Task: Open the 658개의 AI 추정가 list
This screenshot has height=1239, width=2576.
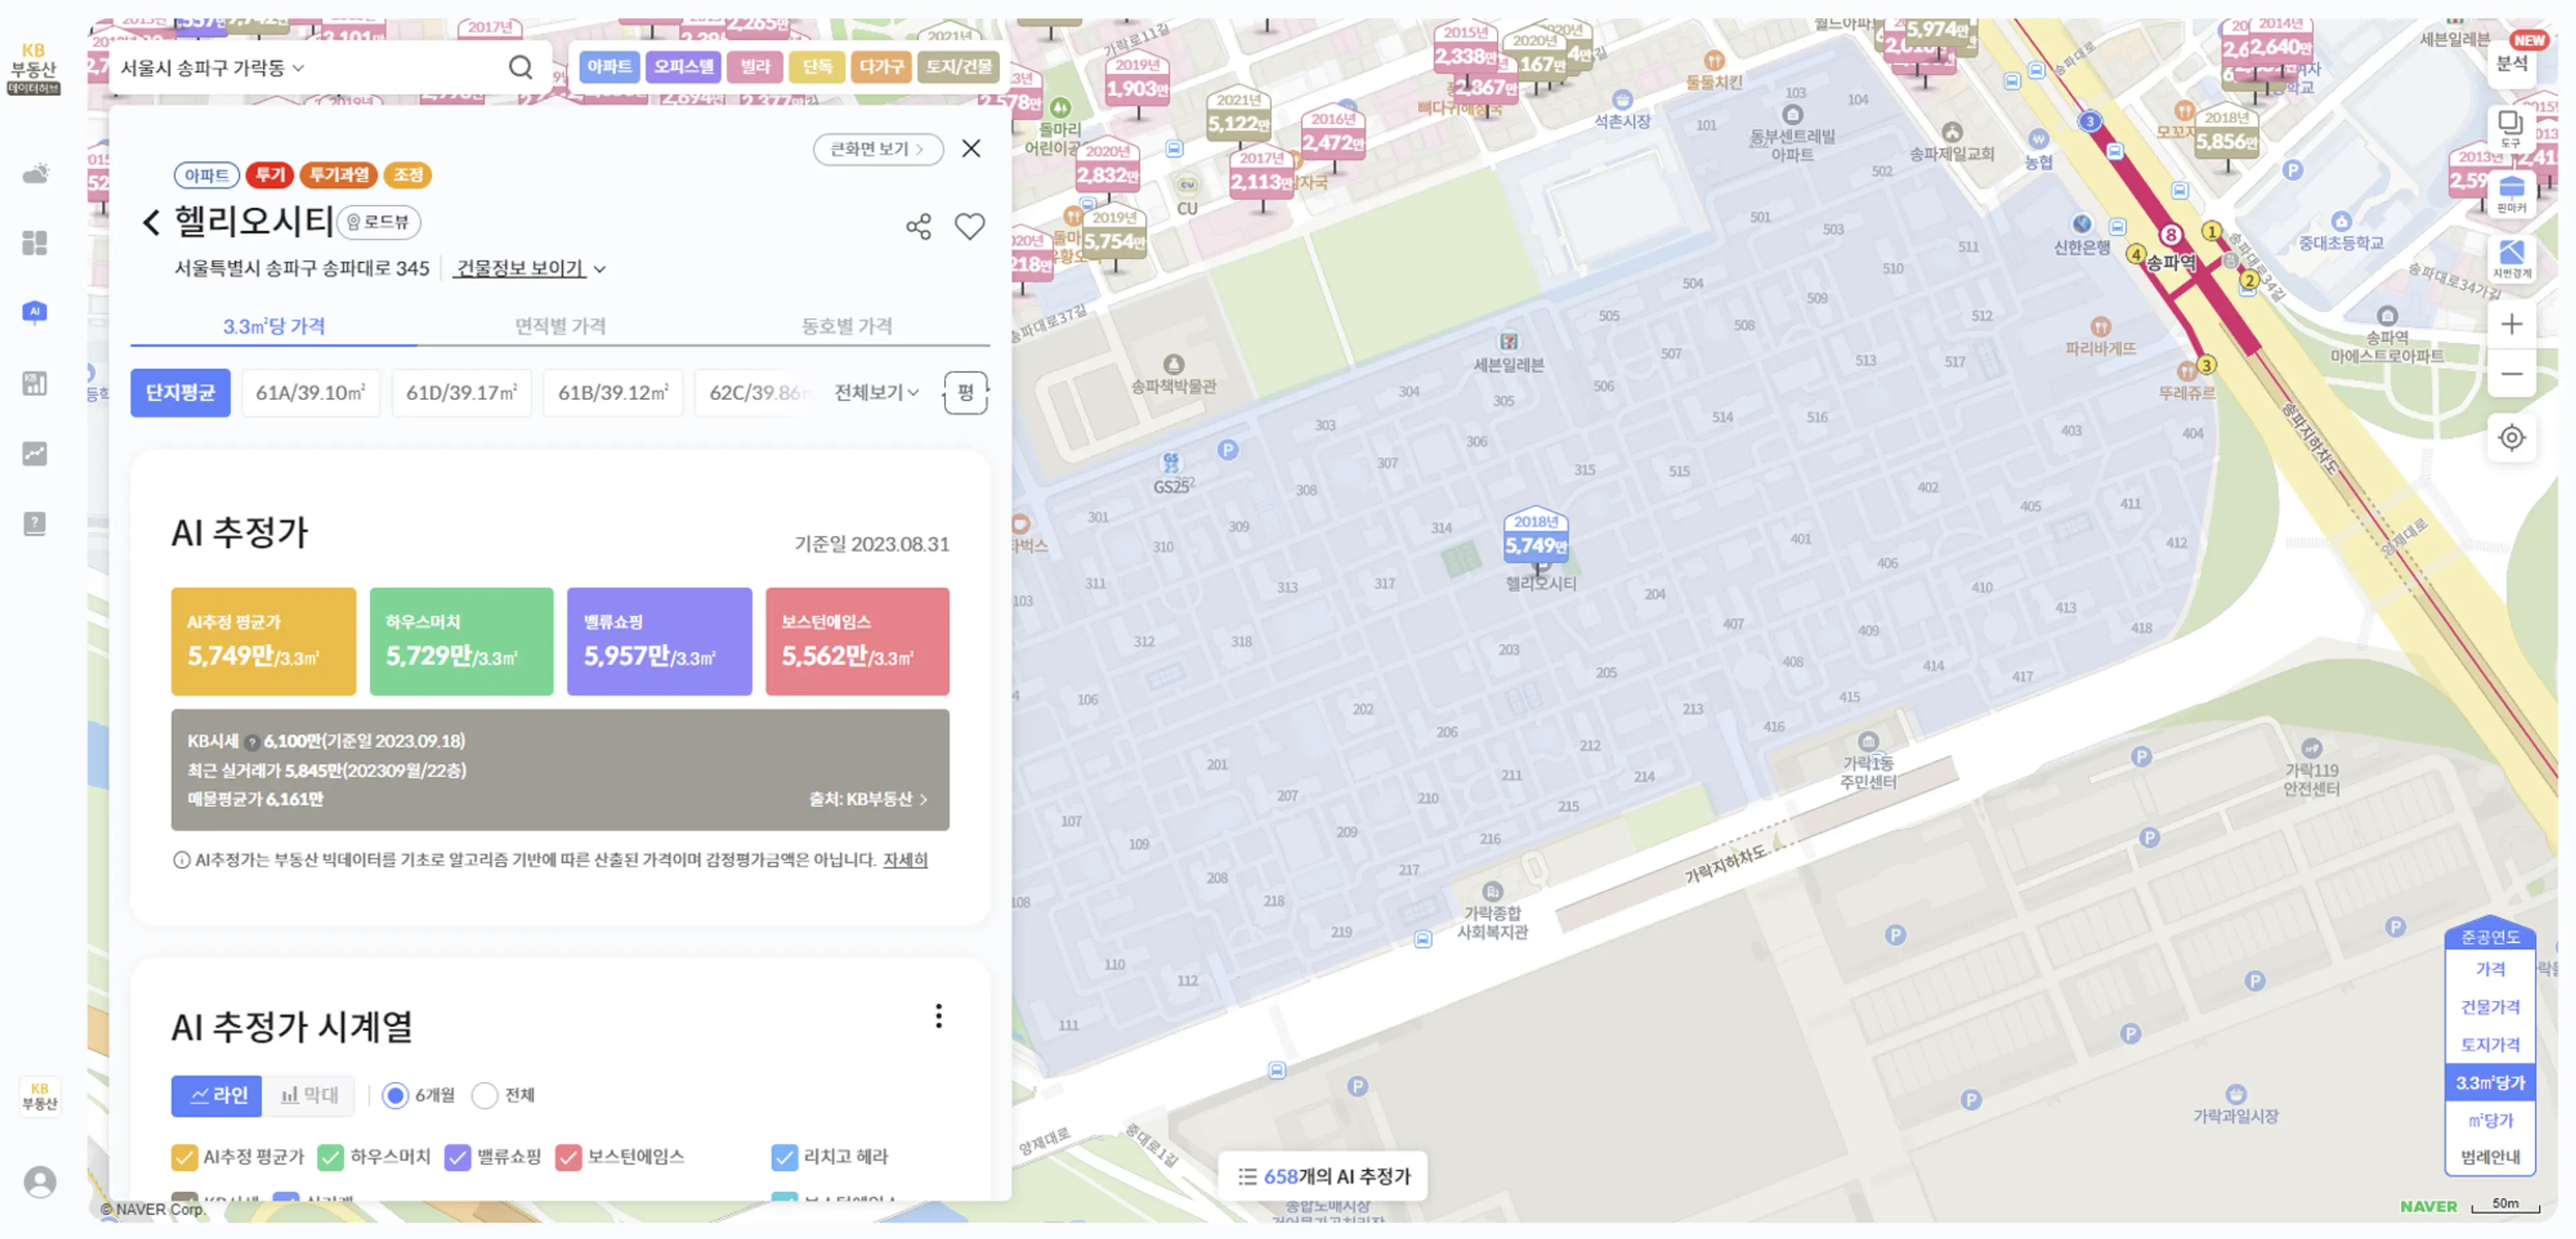Action: (x=1323, y=1176)
